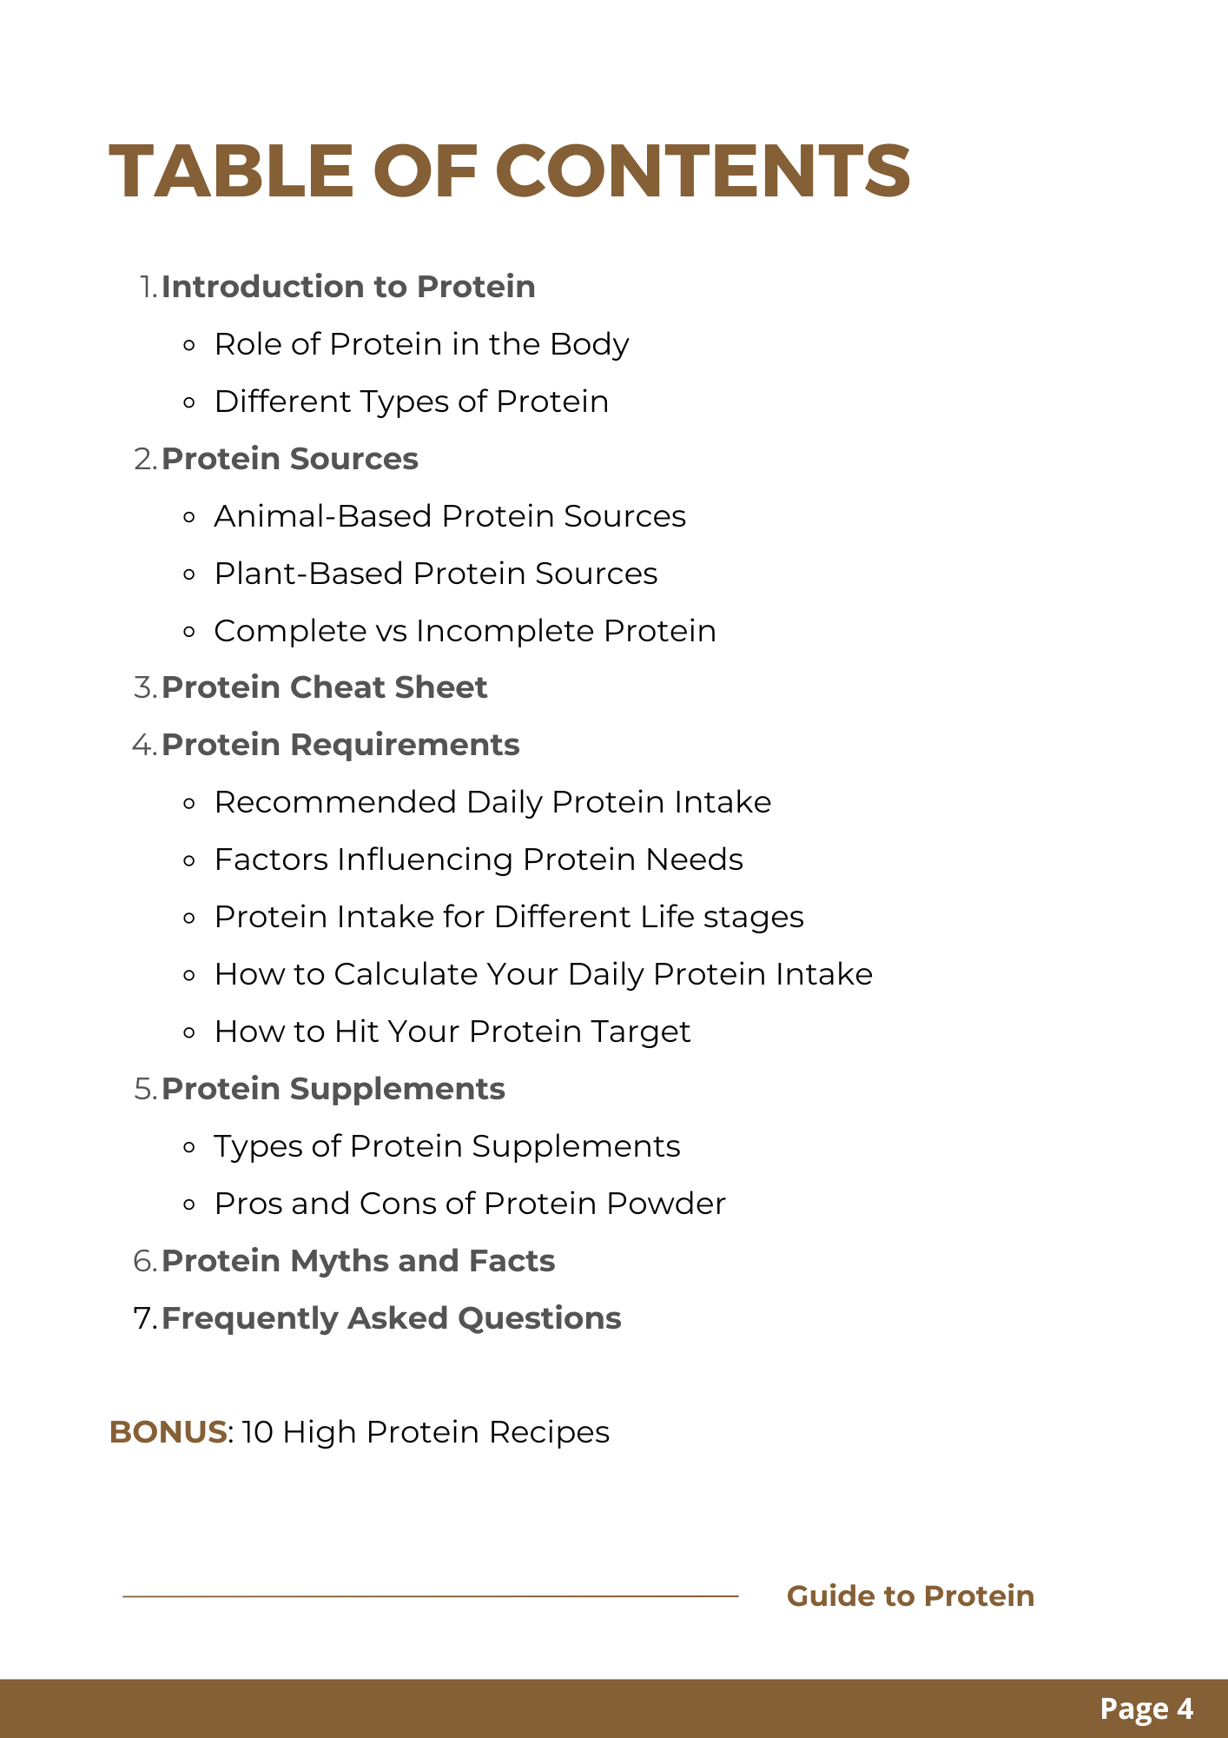Select How to Calculate Your Daily Protein Intake
The height and width of the screenshot is (1738, 1228).
tap(543, 974)
